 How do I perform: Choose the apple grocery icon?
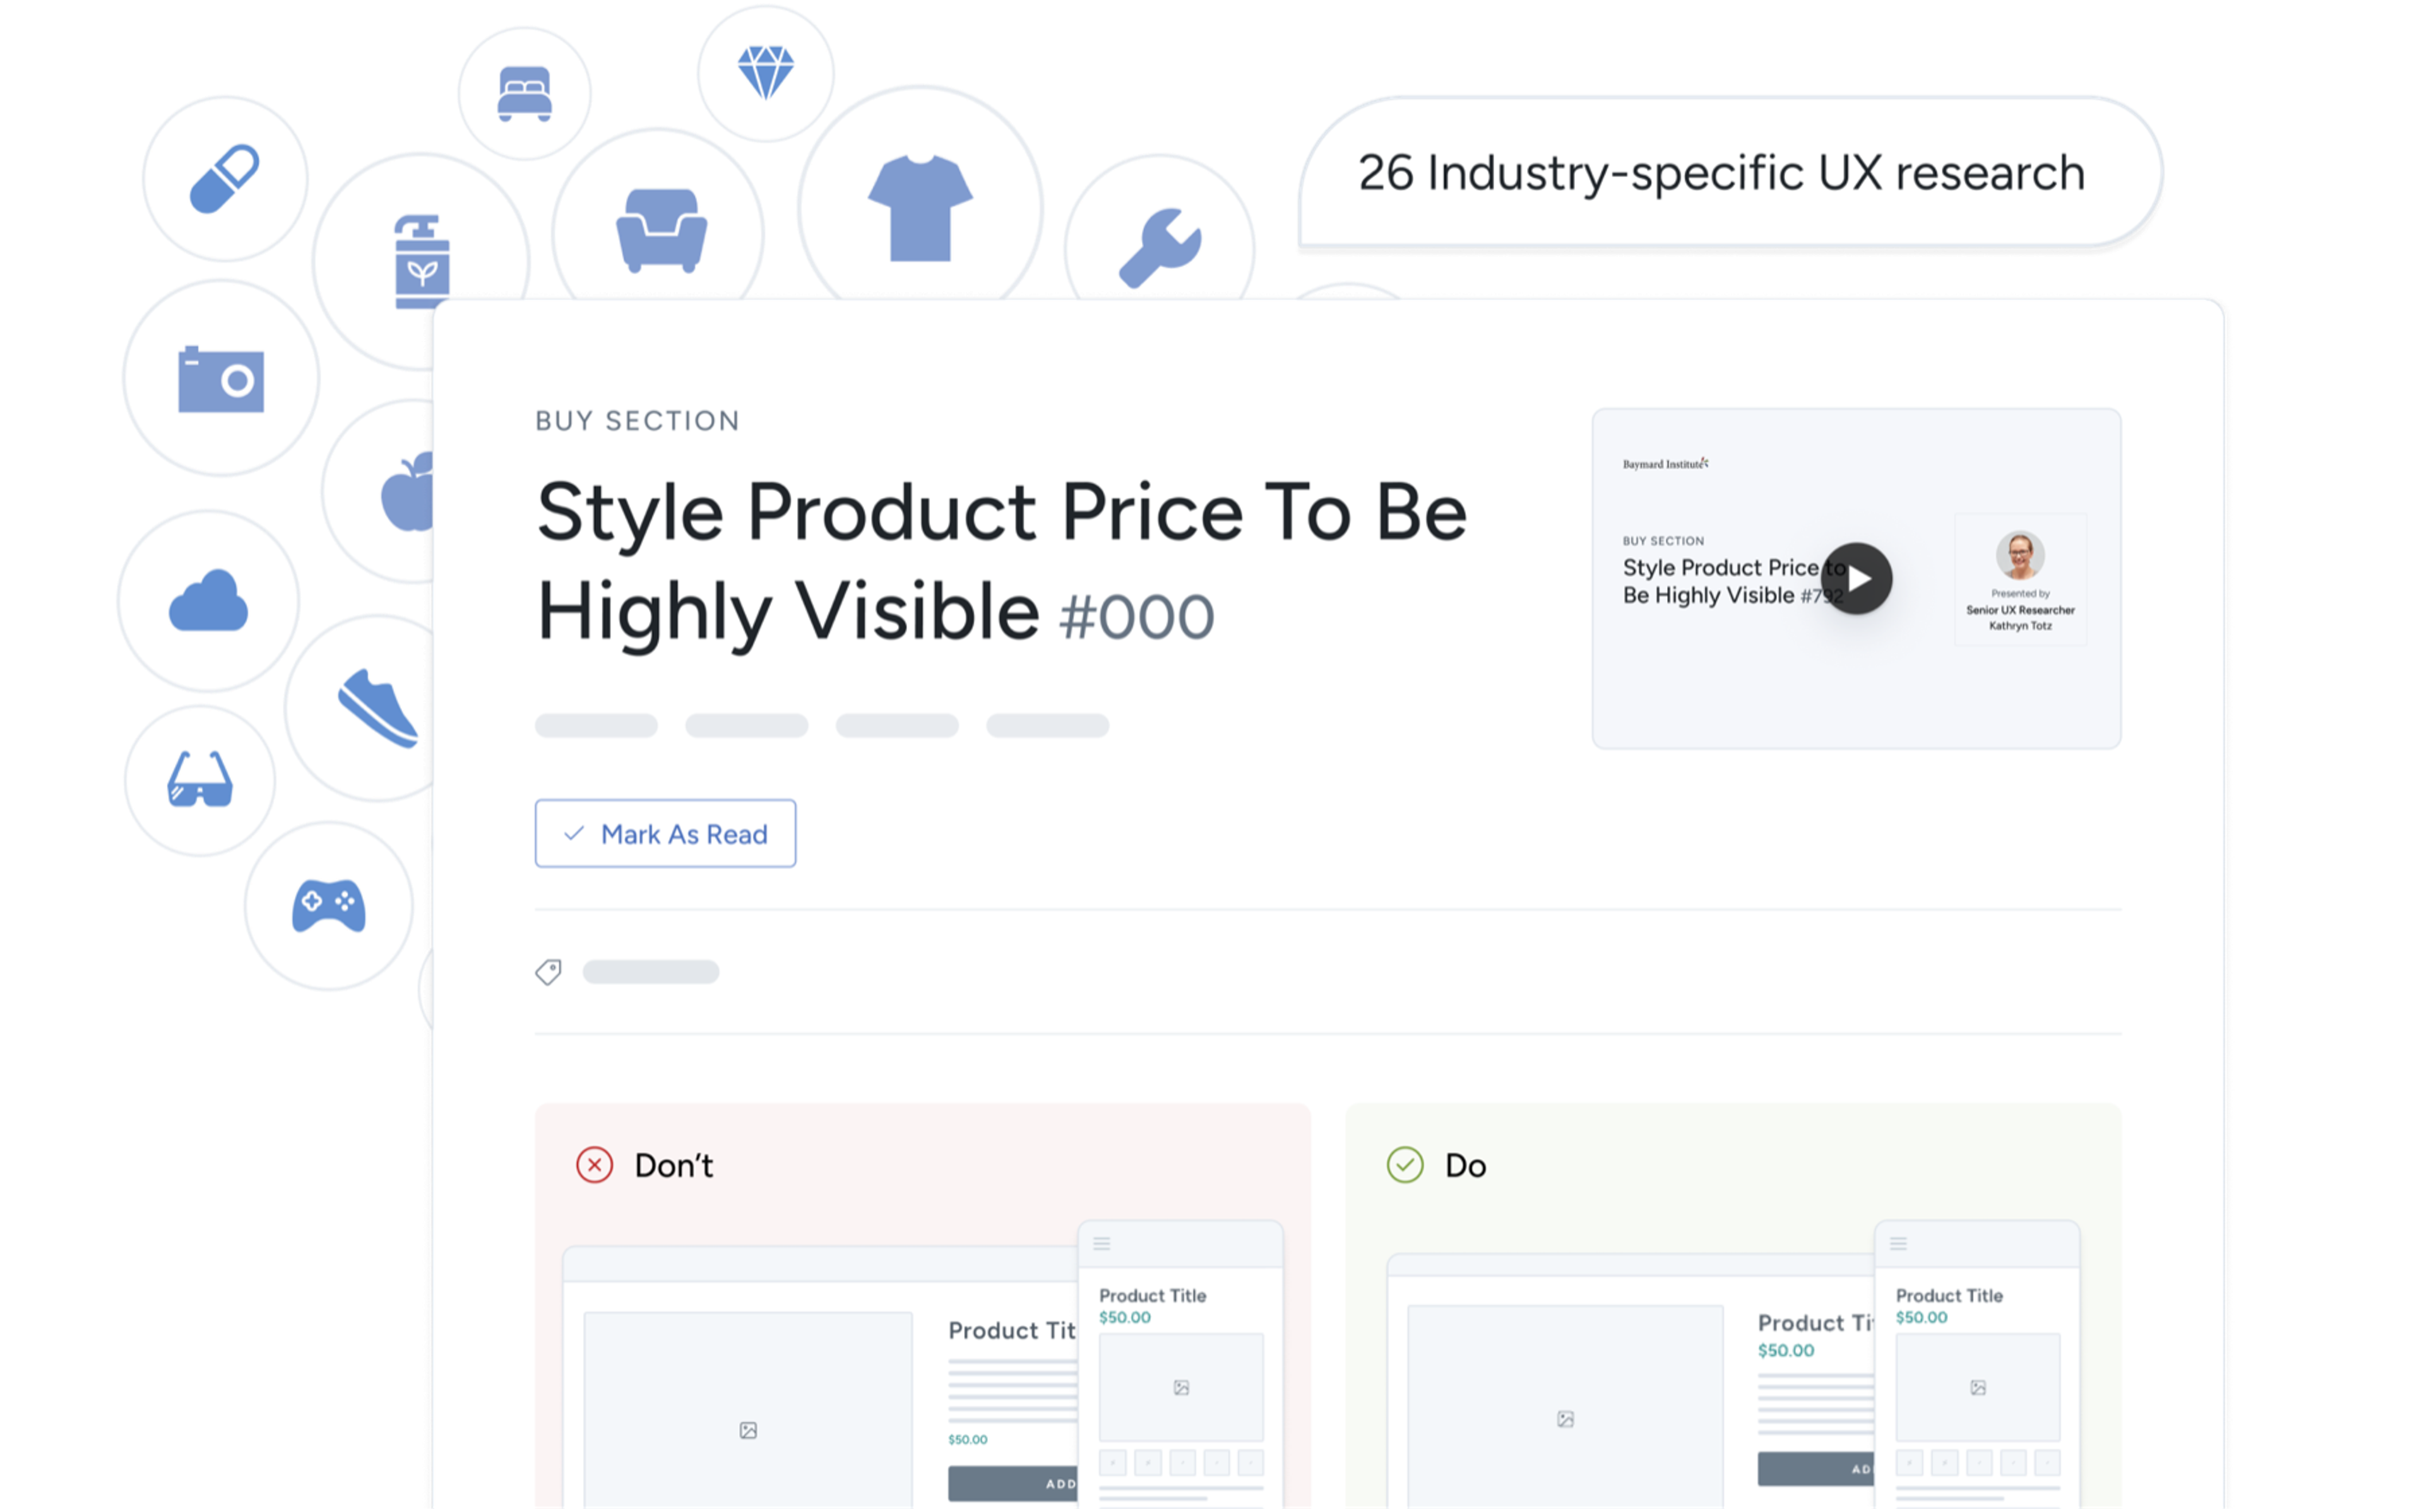coord(407,491)
